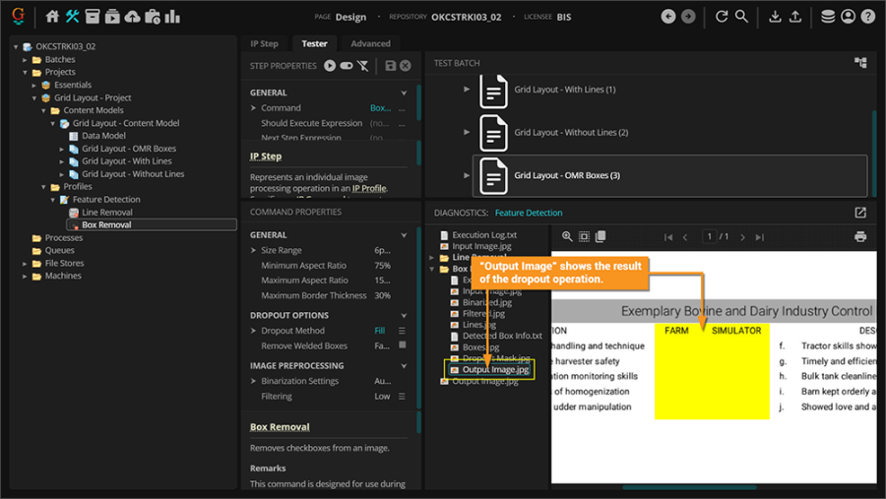Click the refresh icon in the header
The height and width of the screenshot is (499, 886).
(x=722, y=17)
